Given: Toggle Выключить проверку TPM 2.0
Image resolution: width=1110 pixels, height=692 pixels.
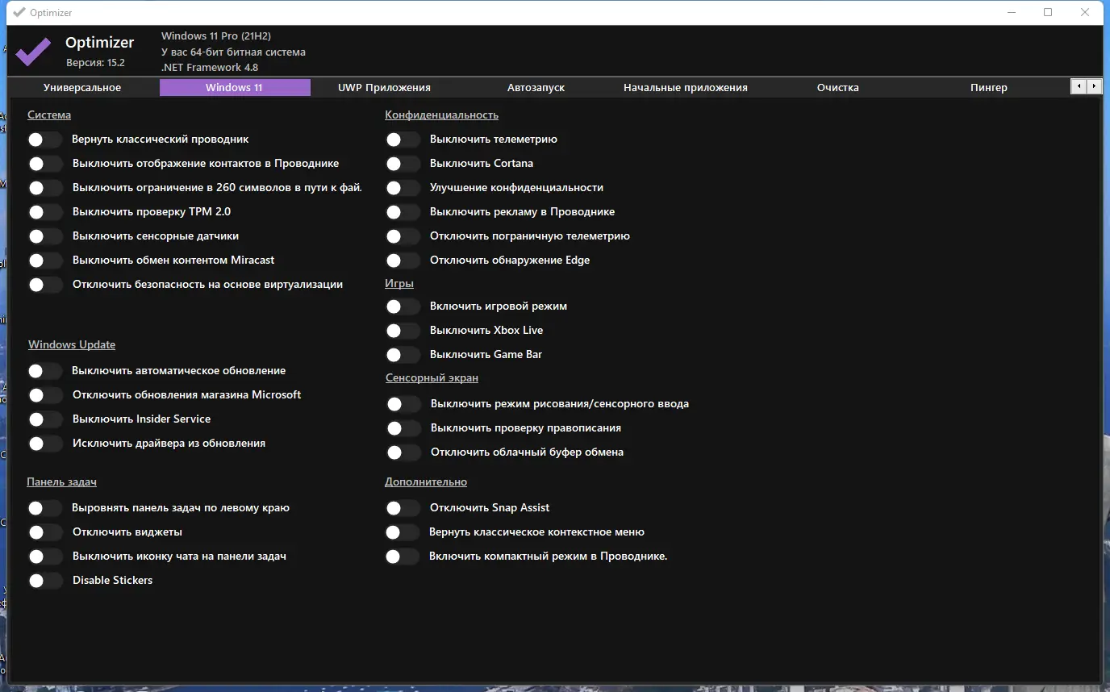Looking at the screenshot, I should pyautogui.click(x=45, y=212).
